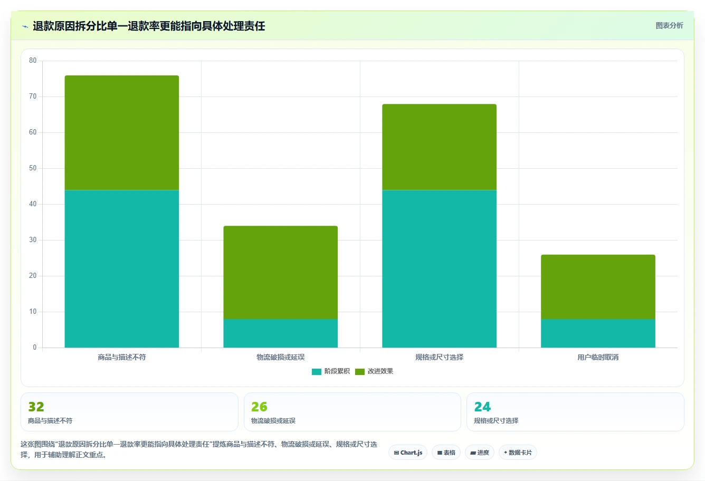Viewport: 705px width, 481px height.
Task: Click green 改进效果 bar segment for 用户临时取消
Action: pyautogui.click(x=598, y=287)
